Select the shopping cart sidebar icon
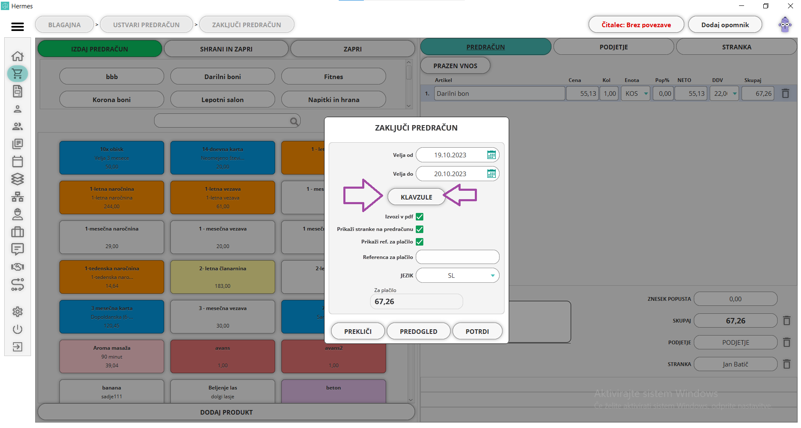The width and height of the screenshot is (801, 428). click(18, 74)
